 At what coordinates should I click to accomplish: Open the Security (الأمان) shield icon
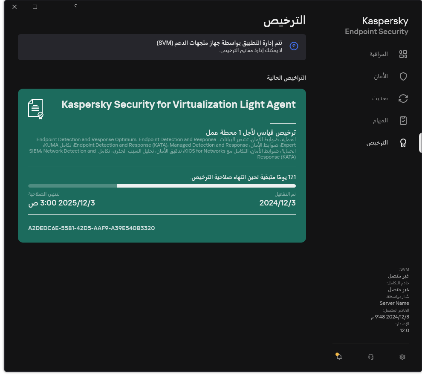[x=403, y=76]
